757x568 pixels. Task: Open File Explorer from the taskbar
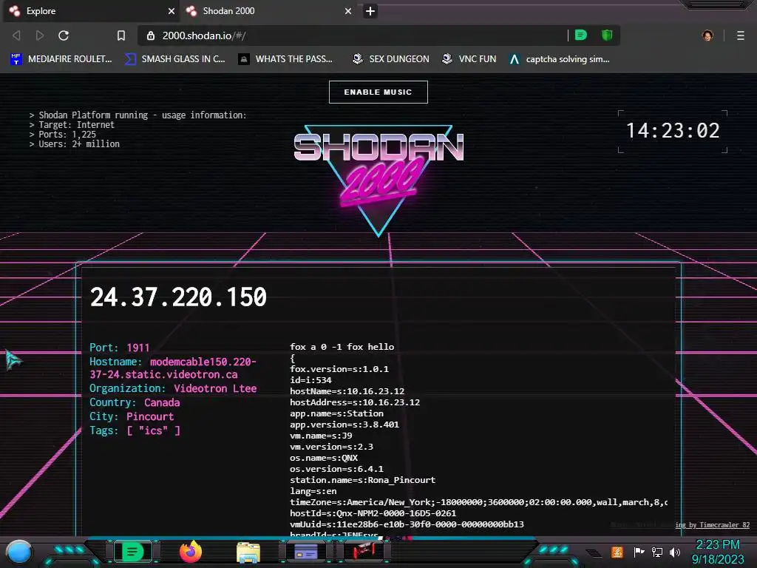(x=248, y=552)
